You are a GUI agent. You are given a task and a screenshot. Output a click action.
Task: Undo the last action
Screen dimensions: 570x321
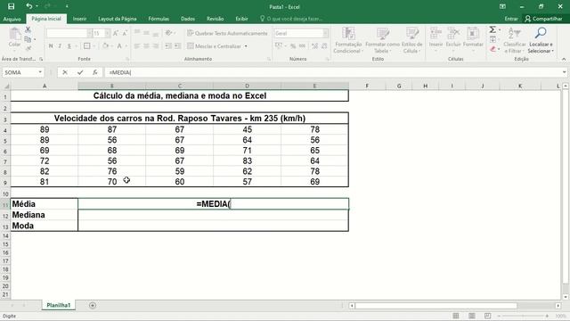click(29, 6)
